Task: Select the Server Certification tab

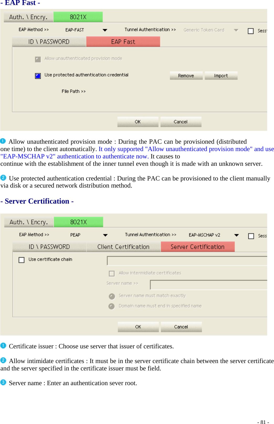Action: click(198, 247)
